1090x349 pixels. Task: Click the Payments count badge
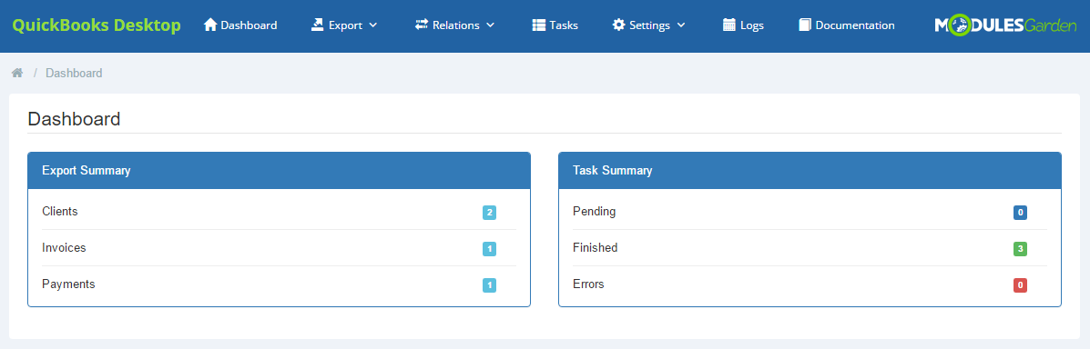point(489,285)
